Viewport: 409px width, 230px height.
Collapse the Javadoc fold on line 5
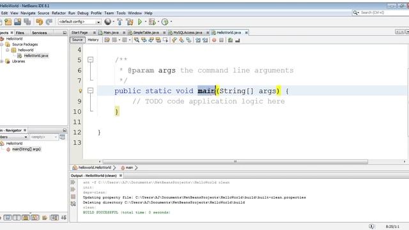[91, 59]
